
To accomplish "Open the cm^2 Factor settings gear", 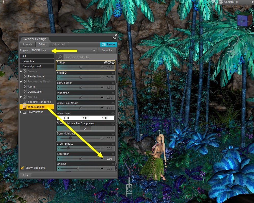I will coord(113,83).
